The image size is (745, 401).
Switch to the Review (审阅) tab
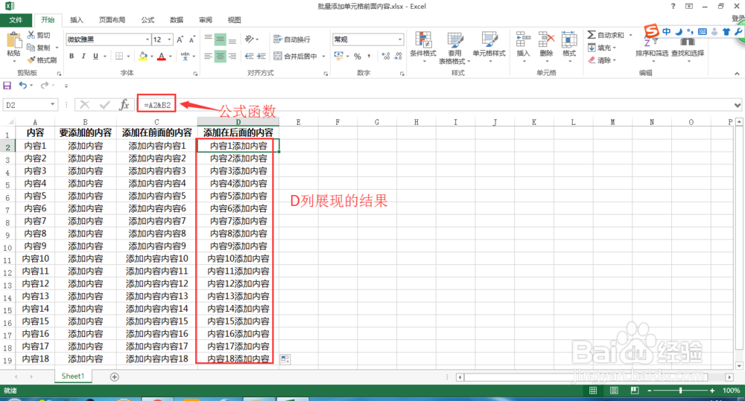tap(206, 20)
